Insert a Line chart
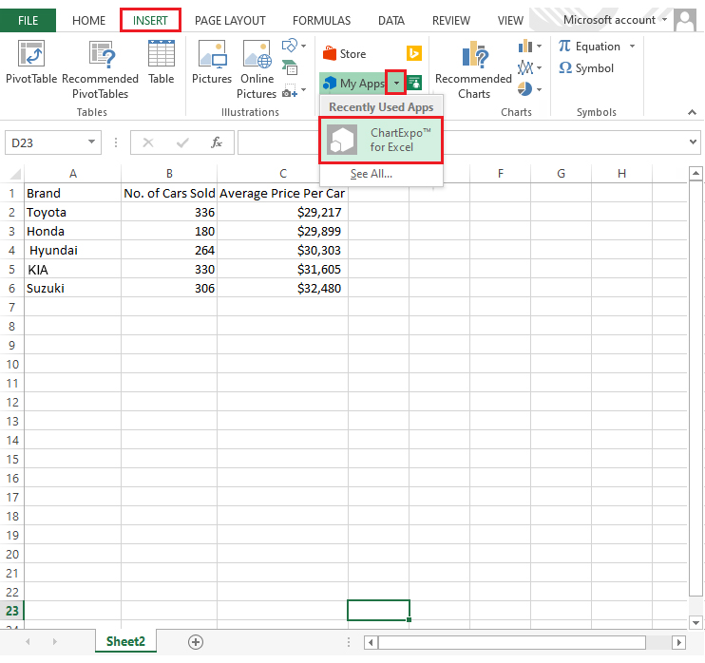The height and width of the screenshot is (663, 705). pyautogui.click(x=524, y=67)
